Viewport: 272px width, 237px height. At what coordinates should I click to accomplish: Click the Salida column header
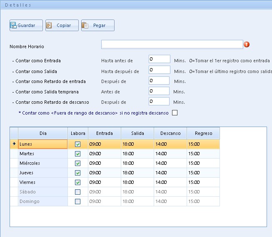pos(137,133)
